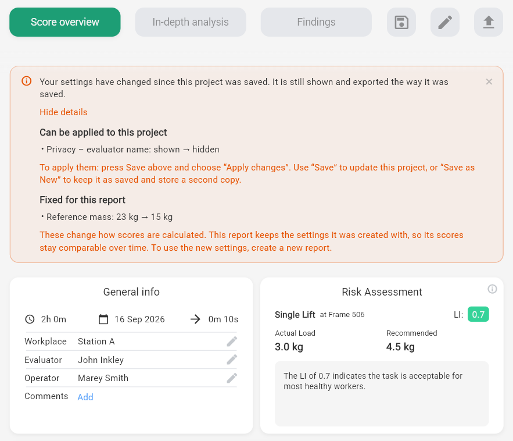
Task: Click the 'Station A' workplace value
Action: click(x=96, y=342)
